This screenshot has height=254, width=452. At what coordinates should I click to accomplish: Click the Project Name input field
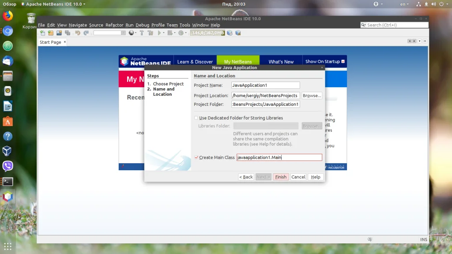click(265, 85)
